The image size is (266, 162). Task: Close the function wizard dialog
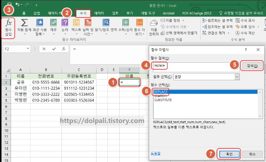coord(258,49)
